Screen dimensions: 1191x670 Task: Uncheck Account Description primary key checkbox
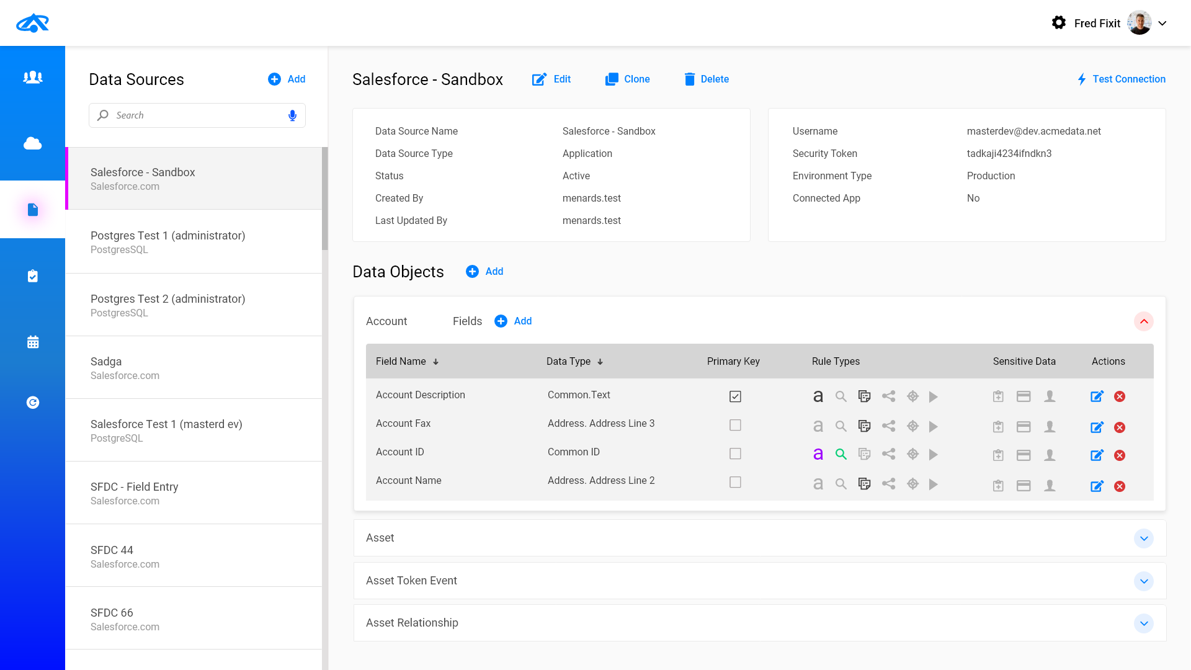pyautogui.click(x=735, y=396)
